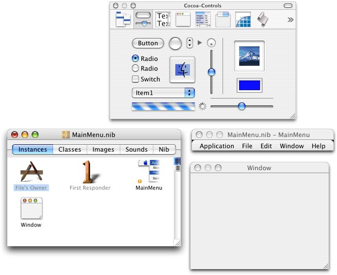Screen dimensions: 337x275
Task: Switch to the Images tab
Action: pos(103,149)
